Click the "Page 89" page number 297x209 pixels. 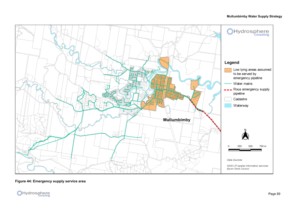point(274,194)
